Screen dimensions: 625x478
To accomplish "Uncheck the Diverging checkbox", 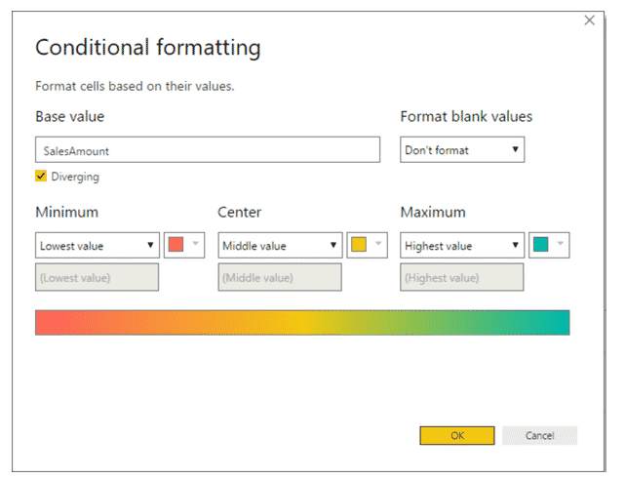I will coord(41,177).
